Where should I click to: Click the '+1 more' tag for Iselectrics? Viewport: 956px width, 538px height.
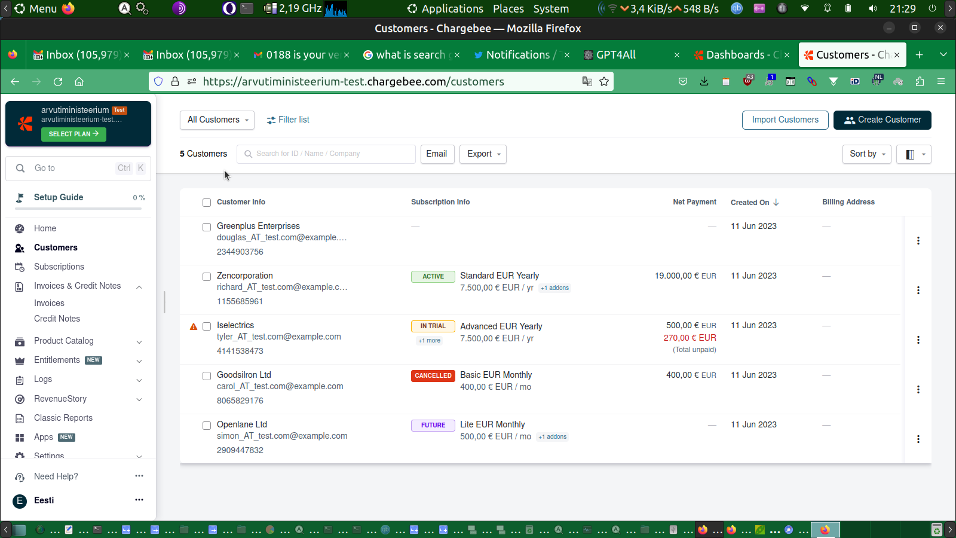pos(430,341)
